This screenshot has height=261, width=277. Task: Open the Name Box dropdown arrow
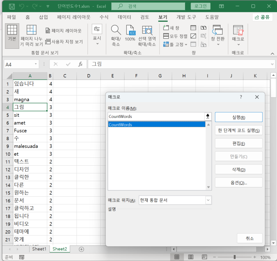[35, 64]
